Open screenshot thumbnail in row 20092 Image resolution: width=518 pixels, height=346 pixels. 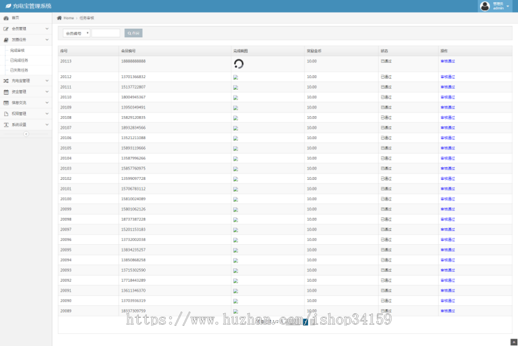[x=235, y=281]
